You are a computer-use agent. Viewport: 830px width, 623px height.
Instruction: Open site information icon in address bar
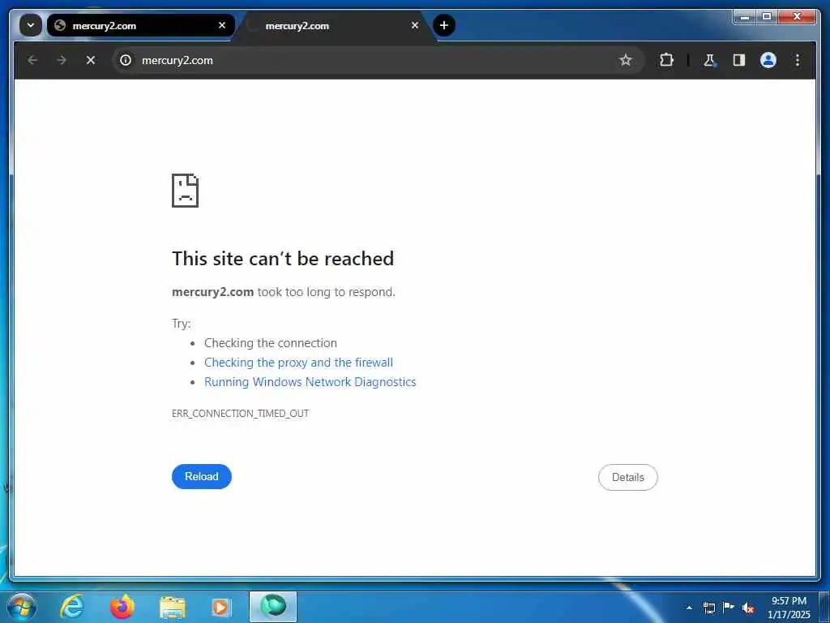(x=126, y=60)
